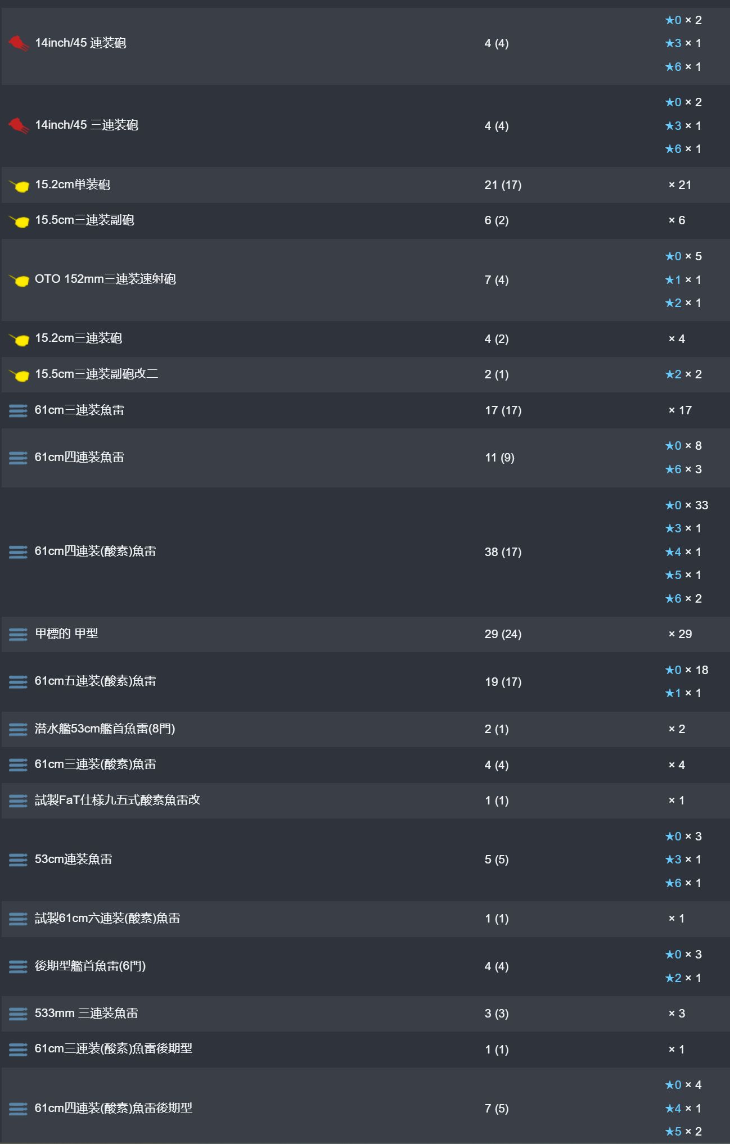
Task: Click the yellow secondary gun icon for 15.2cm単装砲
Action: coord(19,185)
